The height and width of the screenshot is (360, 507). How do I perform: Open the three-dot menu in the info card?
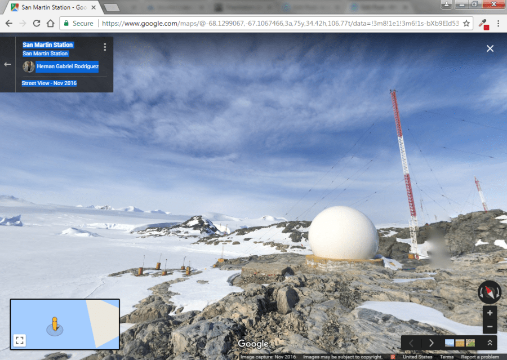[x=105, y=47]
